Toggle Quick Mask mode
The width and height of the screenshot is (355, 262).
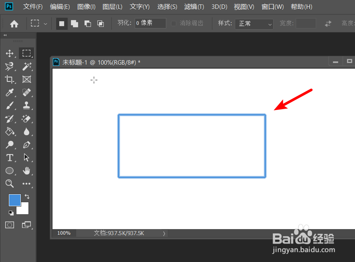[x=10, y=225]
